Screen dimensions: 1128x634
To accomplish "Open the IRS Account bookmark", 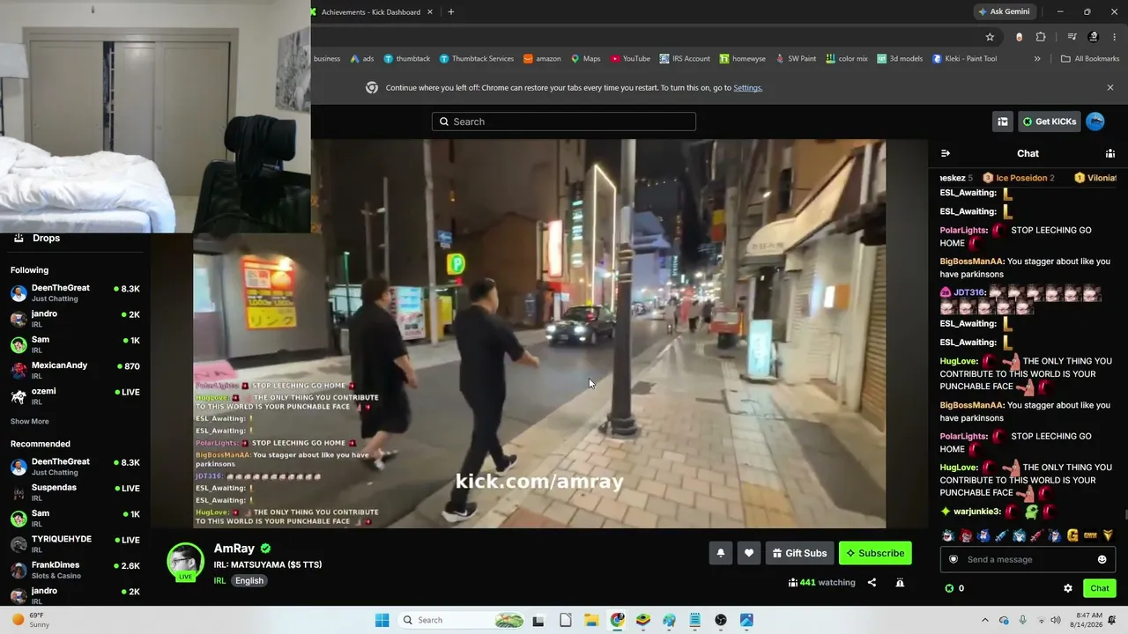I will coord(684,59).
